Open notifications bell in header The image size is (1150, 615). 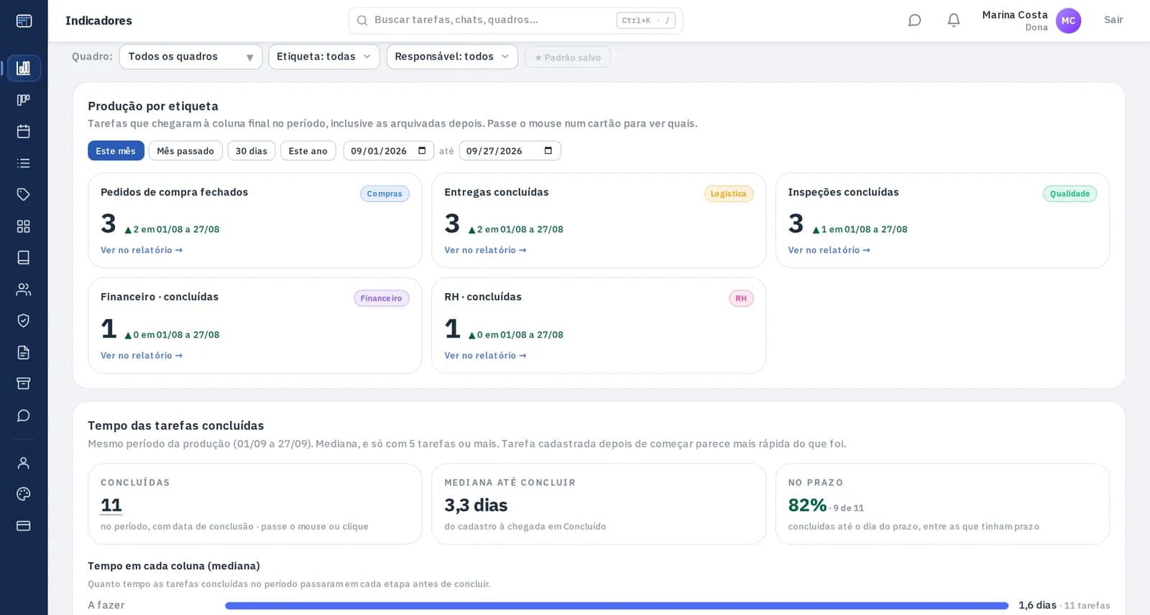coord(954,20)
